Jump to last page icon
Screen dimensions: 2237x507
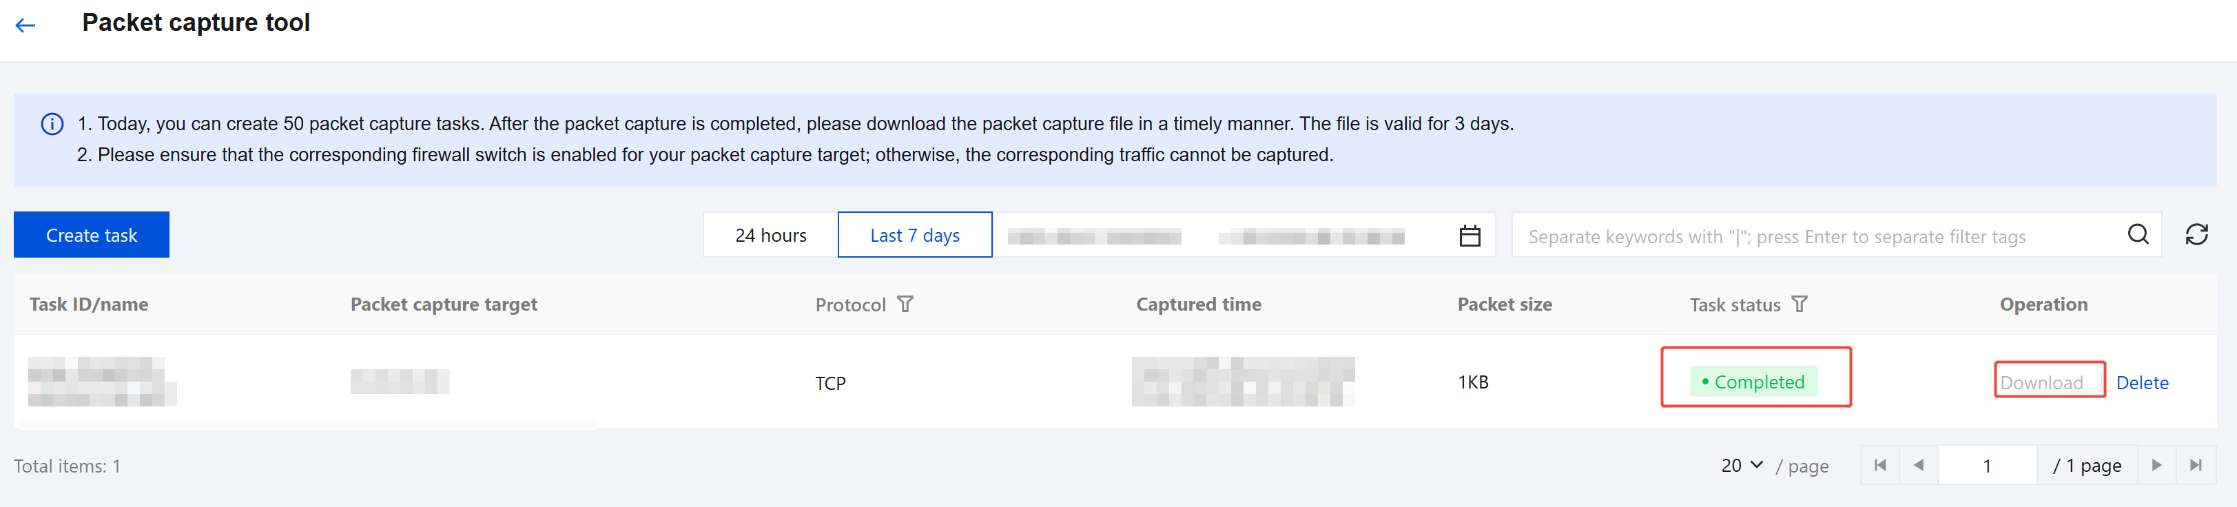click(2195, 466)
